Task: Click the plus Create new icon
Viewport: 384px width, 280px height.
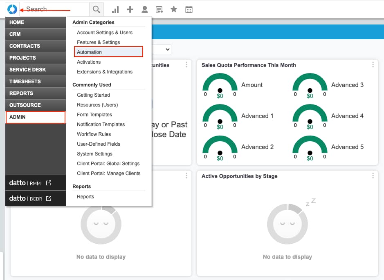Action: [130, 9]
